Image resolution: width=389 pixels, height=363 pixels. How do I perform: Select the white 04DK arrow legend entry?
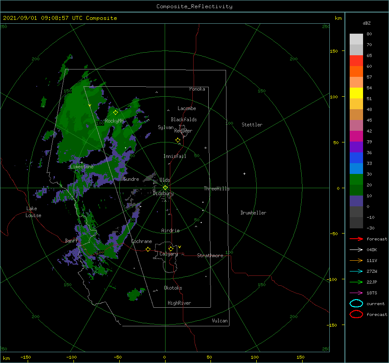coord(356,250)
